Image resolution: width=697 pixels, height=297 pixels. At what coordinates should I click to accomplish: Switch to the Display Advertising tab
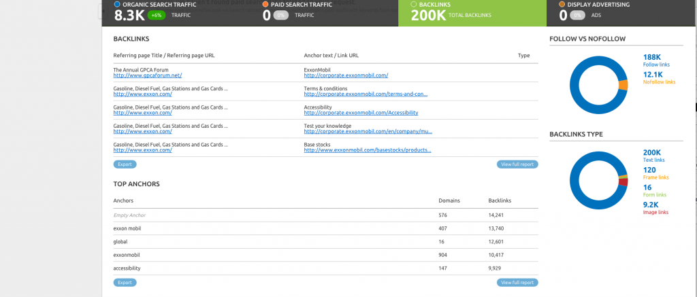click(621, 14)
